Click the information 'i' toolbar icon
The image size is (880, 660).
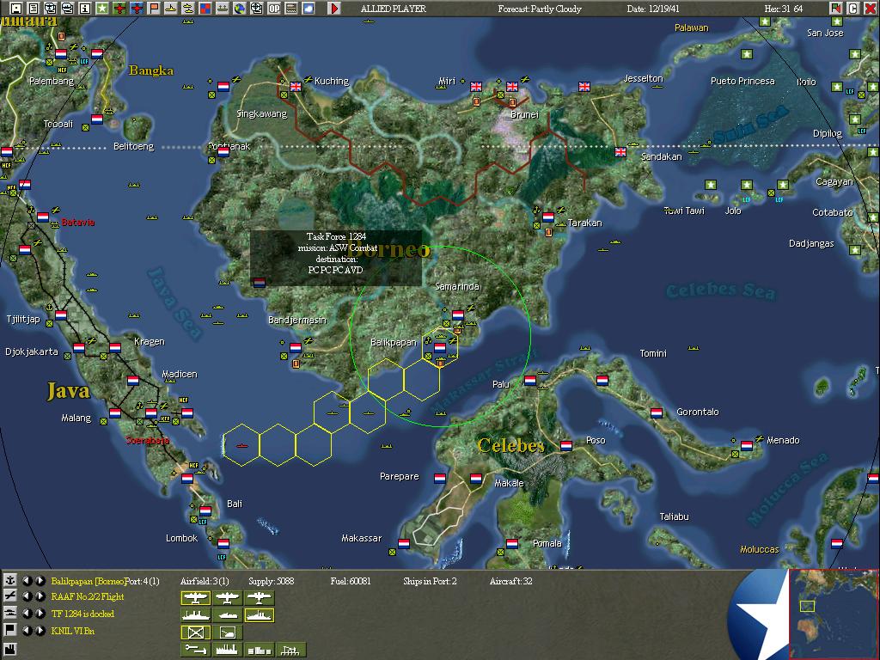pyautogui.click(x=85, y=9)
